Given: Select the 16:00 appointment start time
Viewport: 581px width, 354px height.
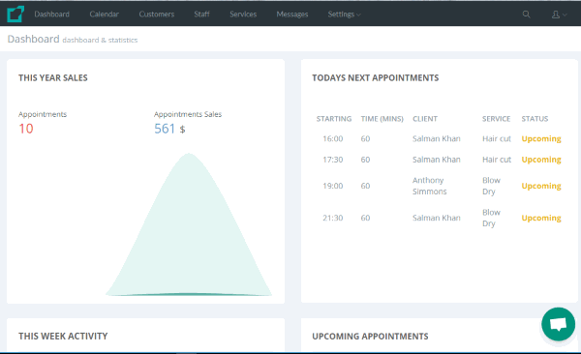Looking at the screenshot, I should coord(333,139).
